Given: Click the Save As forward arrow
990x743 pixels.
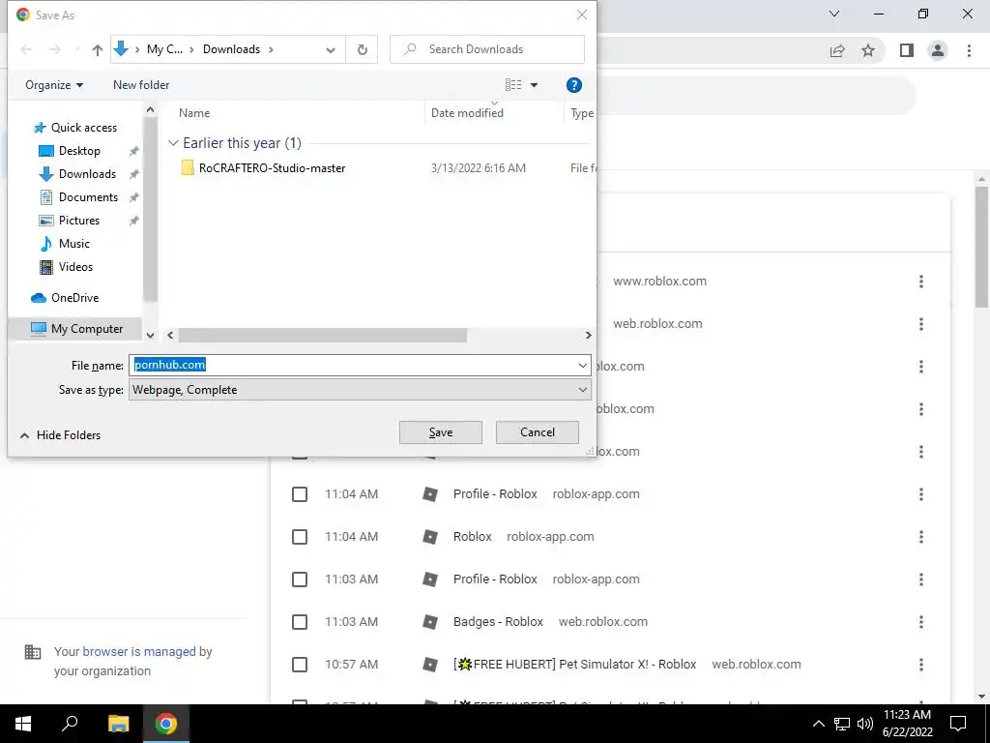Looking at the screenshot, I should click(55, 49).
